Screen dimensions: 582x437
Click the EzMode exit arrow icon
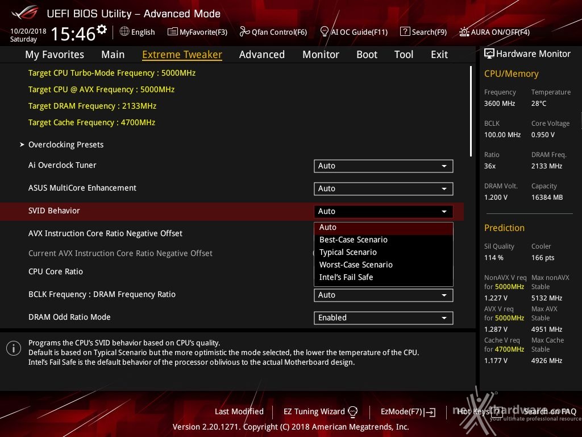point(430,412)
